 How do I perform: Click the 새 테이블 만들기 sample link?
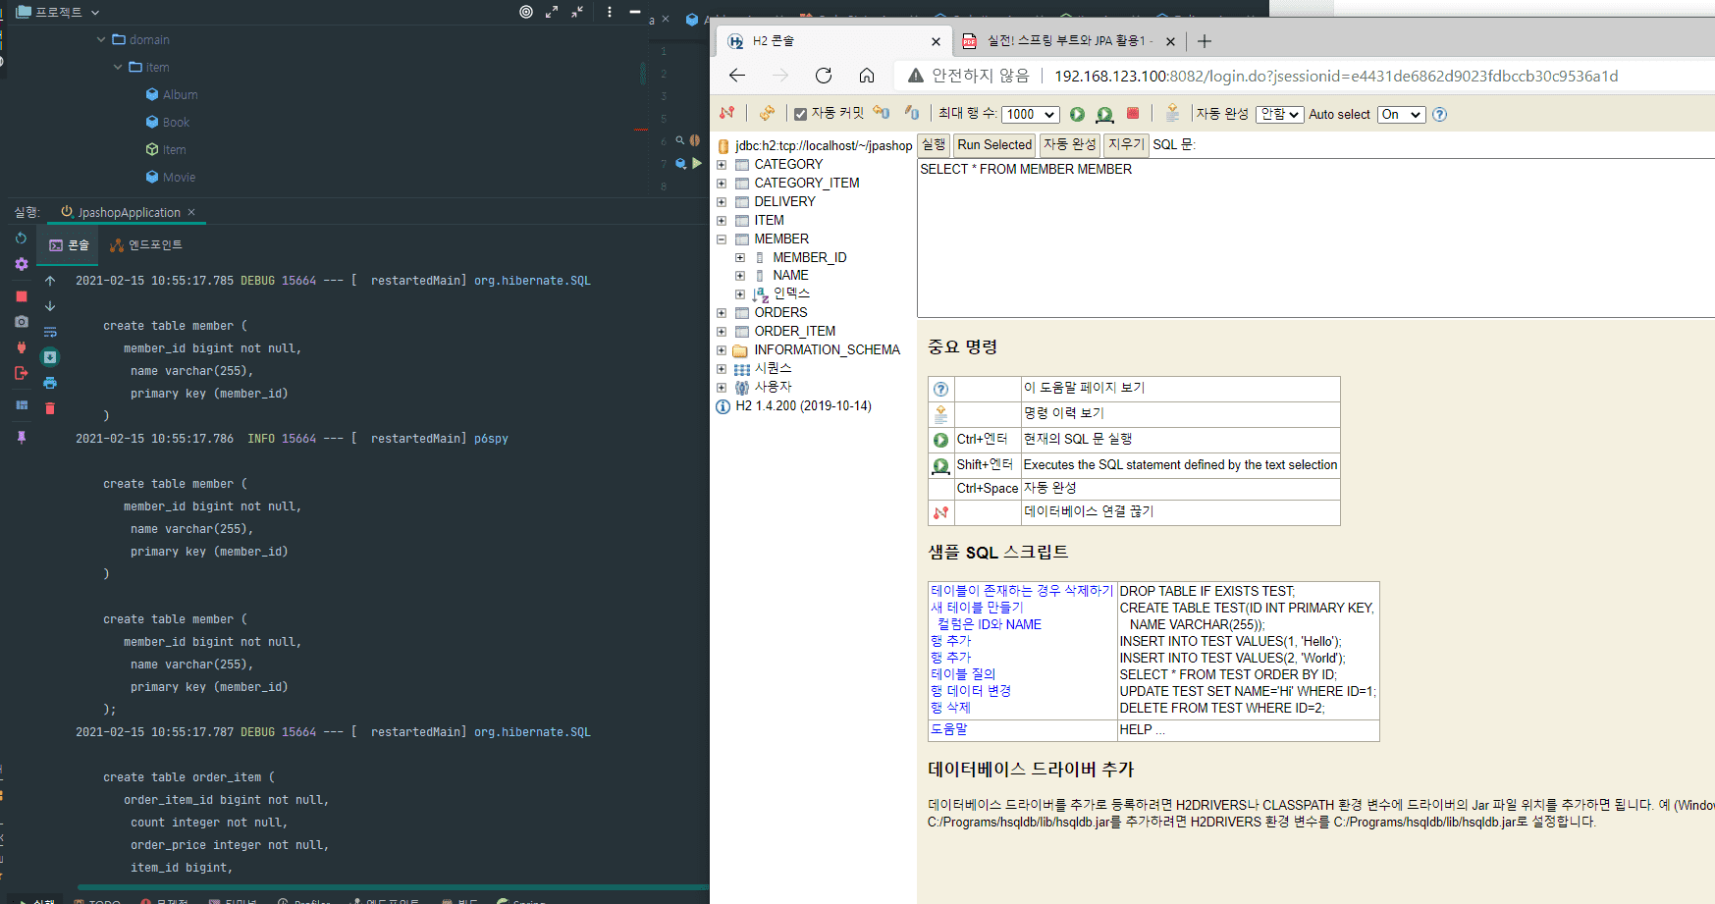coord(977,608)
